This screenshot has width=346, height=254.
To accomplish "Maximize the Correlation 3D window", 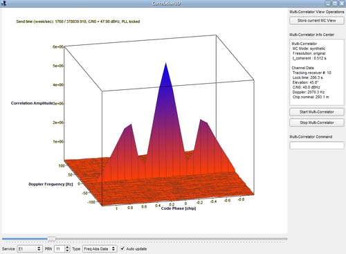I will [335, 3].
